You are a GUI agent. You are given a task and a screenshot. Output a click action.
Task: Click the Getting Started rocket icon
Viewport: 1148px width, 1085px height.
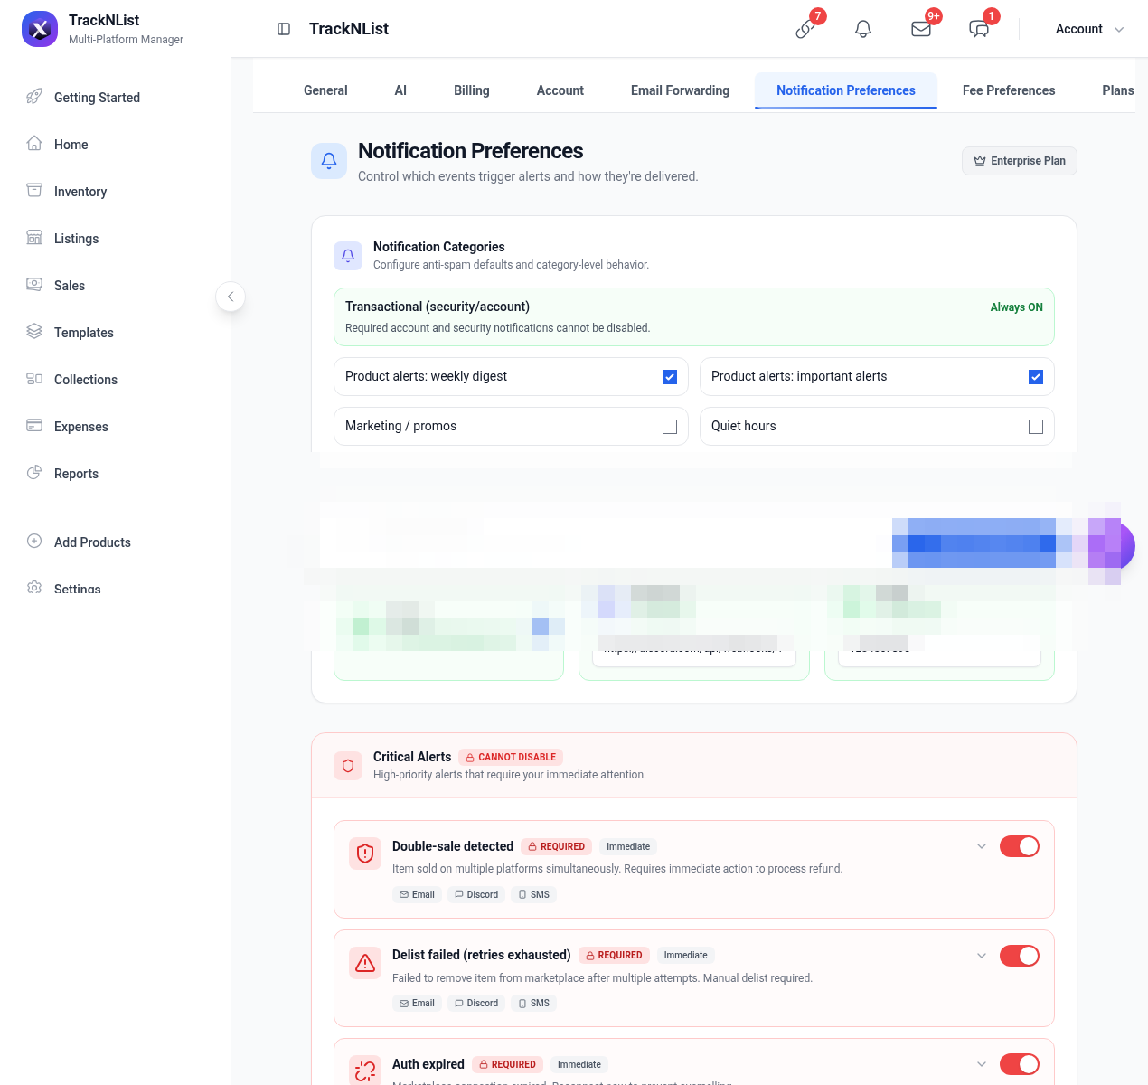34,97
